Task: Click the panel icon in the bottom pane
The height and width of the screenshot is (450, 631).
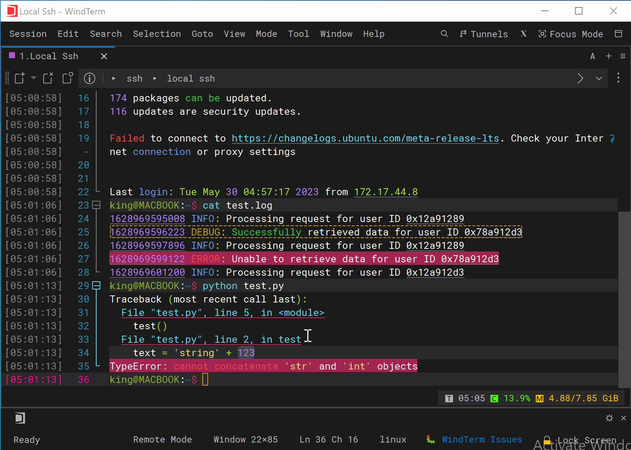Action: 20,418
